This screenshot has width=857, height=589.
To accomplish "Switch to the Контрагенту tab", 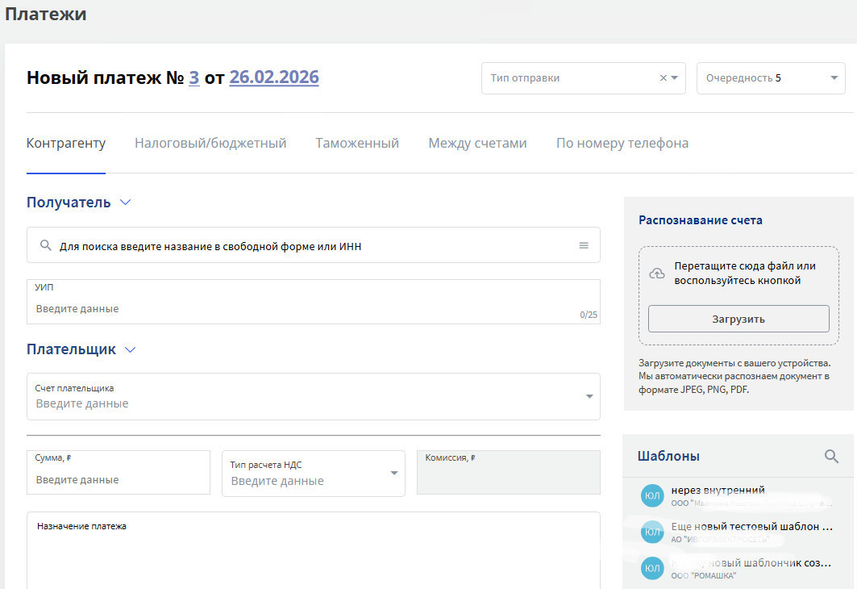I will 66,144.
